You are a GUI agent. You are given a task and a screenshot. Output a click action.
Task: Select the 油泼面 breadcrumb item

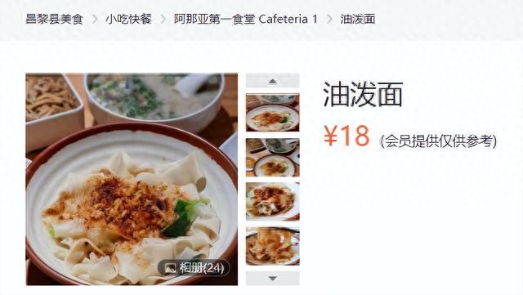(358, 19)
